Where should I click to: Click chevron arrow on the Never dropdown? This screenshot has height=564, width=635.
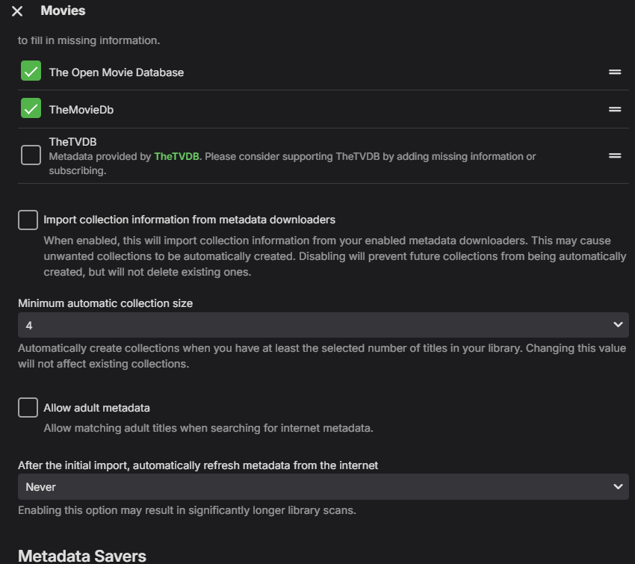617,486
